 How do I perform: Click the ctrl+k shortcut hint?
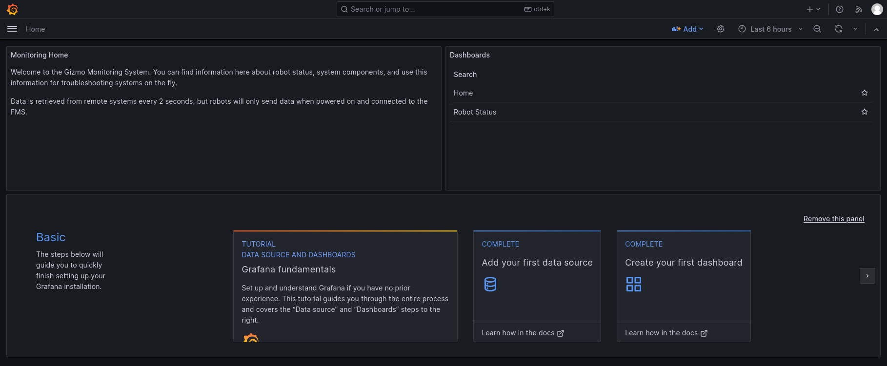(x=537, y=9)
